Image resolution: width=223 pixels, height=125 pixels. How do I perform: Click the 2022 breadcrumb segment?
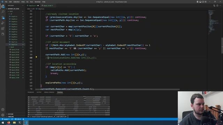click(x=29, y=9)
